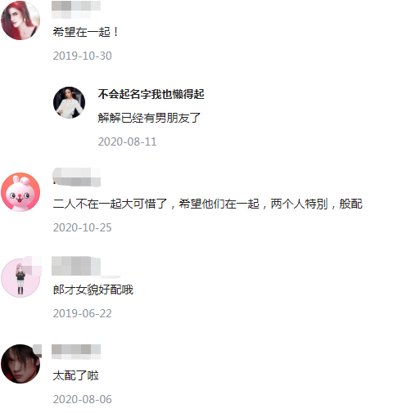Select the cartoon girl avatar on pink circle

pyautogui.click(x=20, y=278)
